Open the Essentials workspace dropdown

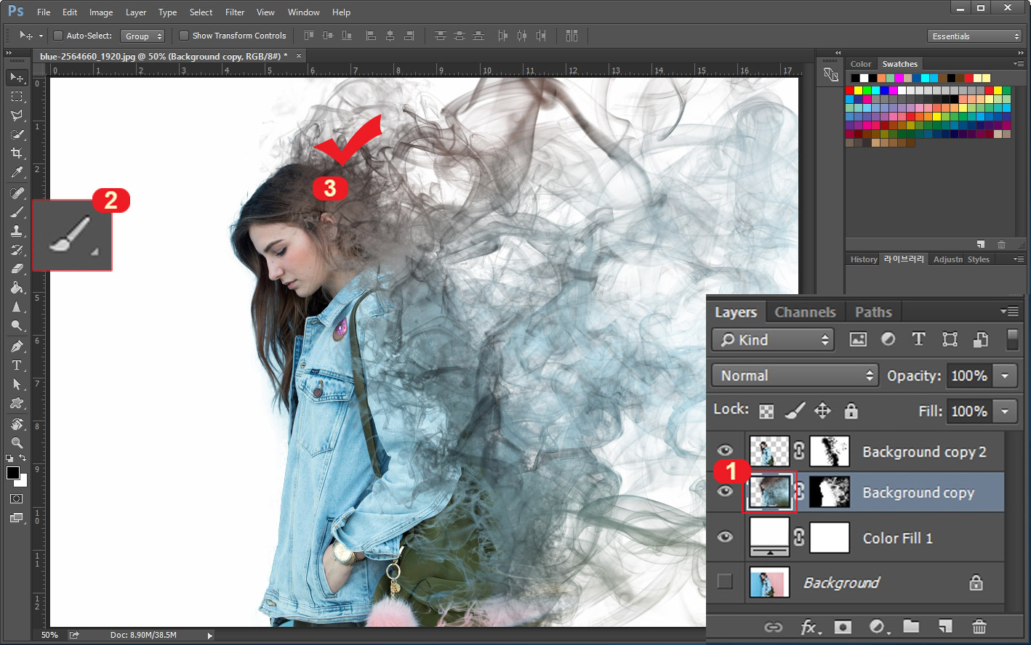pos(975,36)
